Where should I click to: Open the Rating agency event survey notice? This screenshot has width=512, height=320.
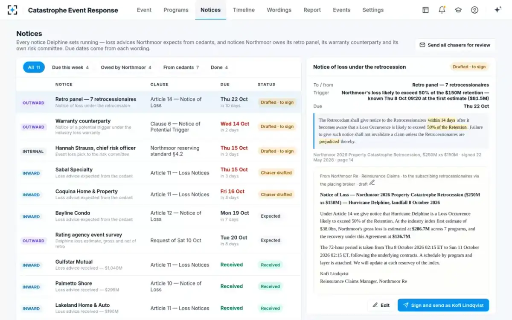pyautogui.click(x=158, y=241)
